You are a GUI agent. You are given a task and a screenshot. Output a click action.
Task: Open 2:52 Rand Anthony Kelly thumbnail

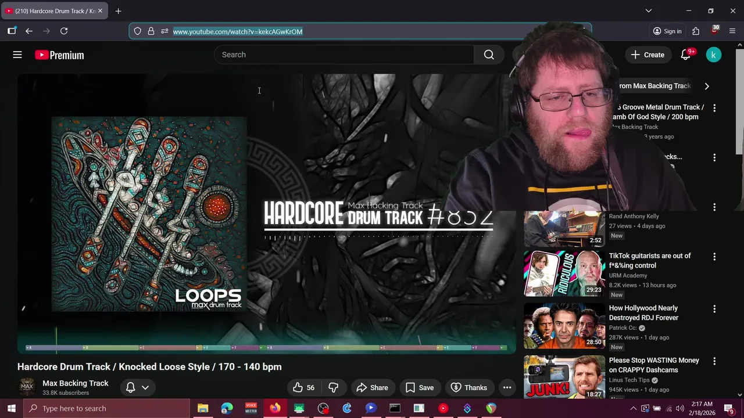[564, 229]
